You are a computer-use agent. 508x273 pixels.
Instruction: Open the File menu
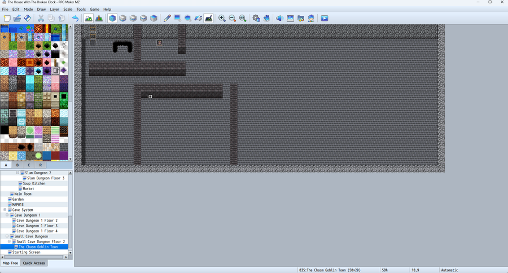[x=5, y=10]
